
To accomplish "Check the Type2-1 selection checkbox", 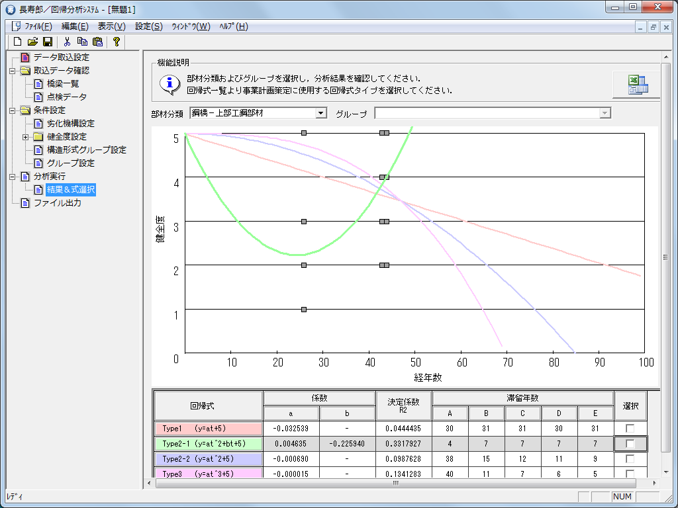I will click(630, 444).
